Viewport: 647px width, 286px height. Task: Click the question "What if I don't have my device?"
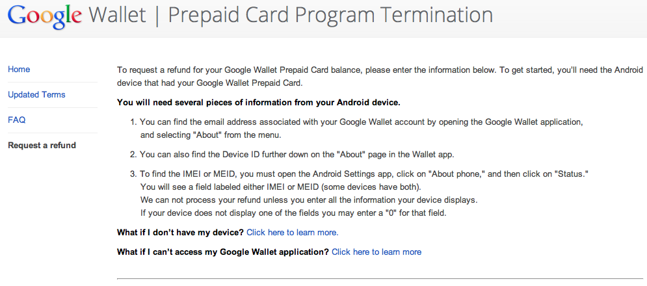(180, 232)
